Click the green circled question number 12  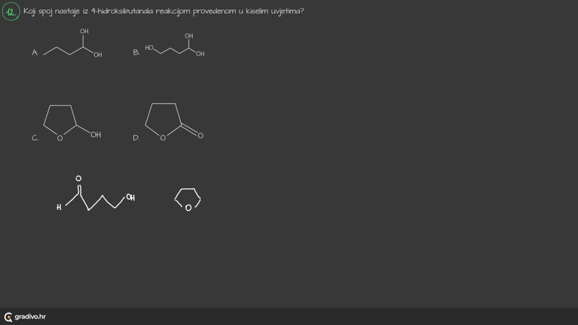(11, 12)
